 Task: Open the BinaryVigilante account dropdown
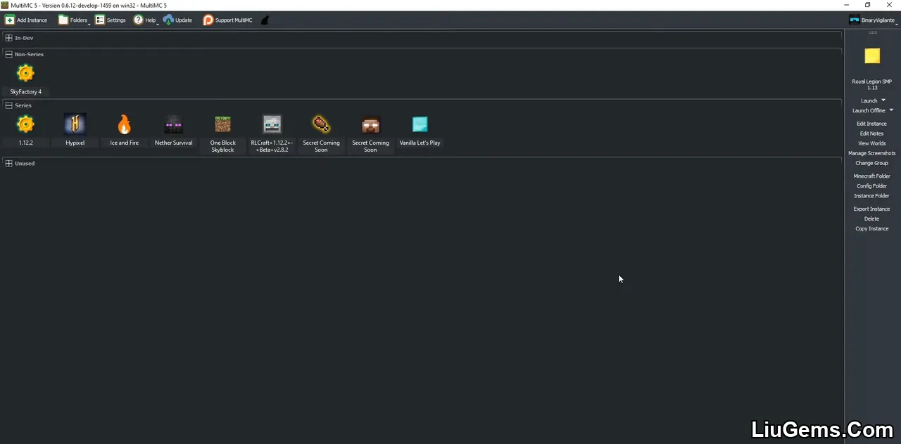pos(874,20)
